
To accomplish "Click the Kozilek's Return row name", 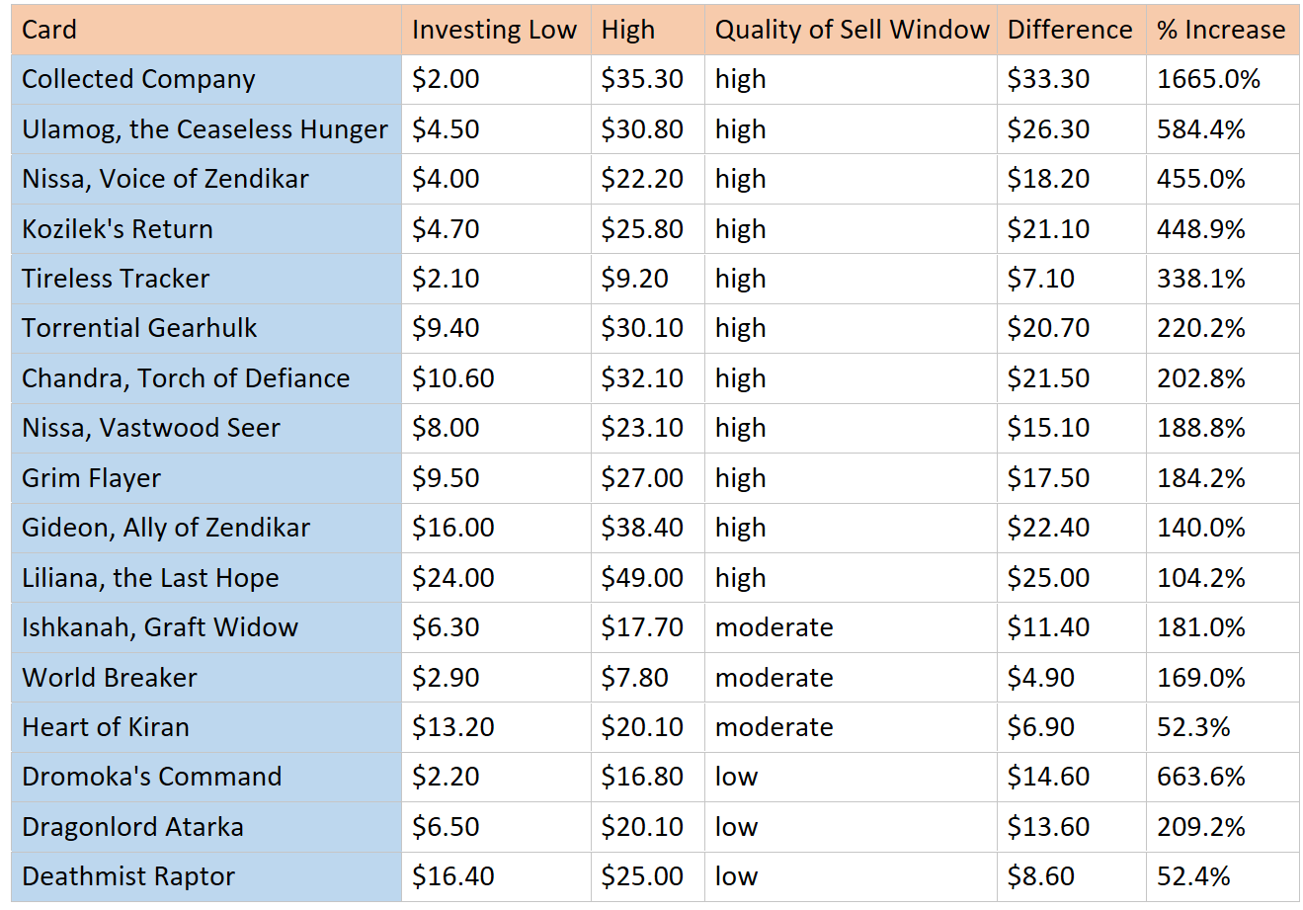I will 118,229.
